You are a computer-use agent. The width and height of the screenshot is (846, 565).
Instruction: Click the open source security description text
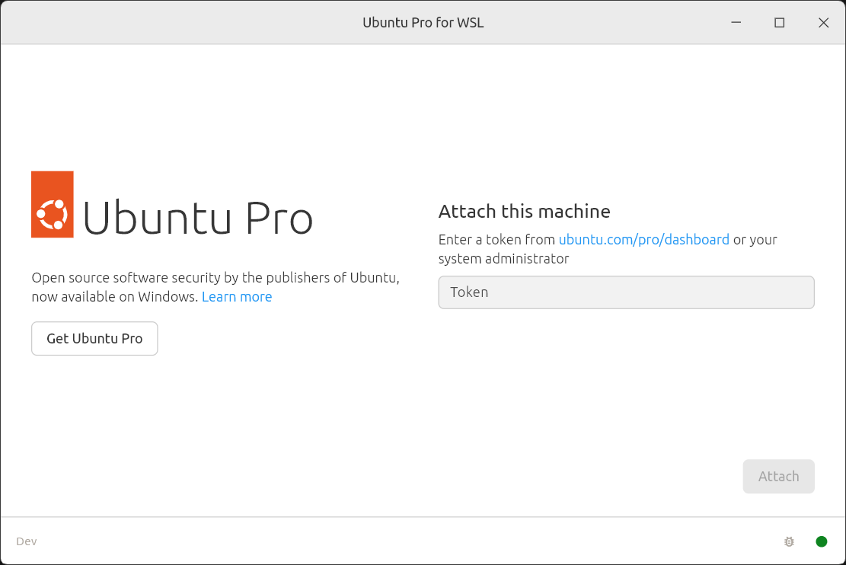click(x=215, y=286)
